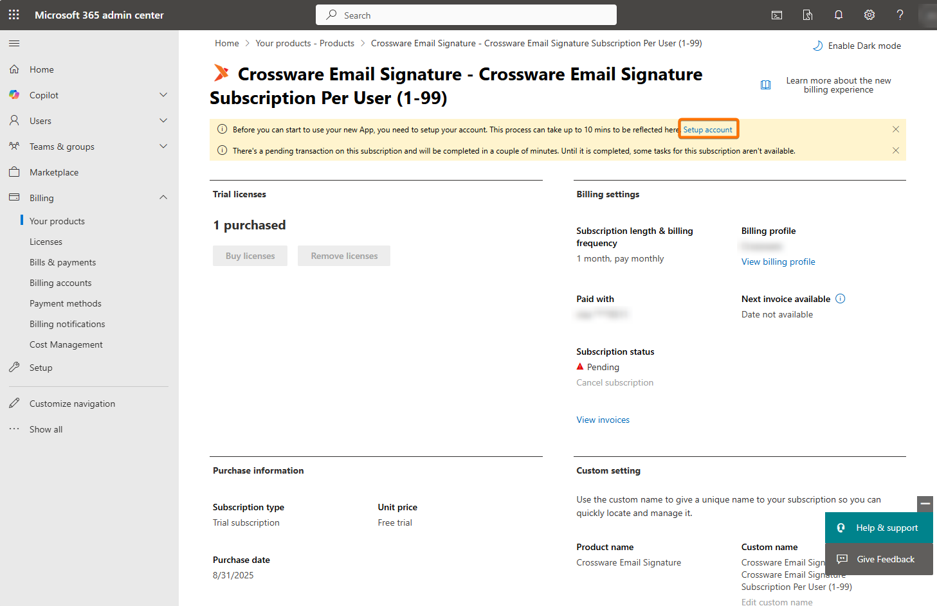Open the app launcher waffle icon
Image resolution: width=937 pixels, height=606 pixels.
click(14, 15)
